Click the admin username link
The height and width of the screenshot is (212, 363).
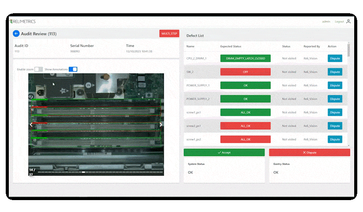click(x=326, y=21)
